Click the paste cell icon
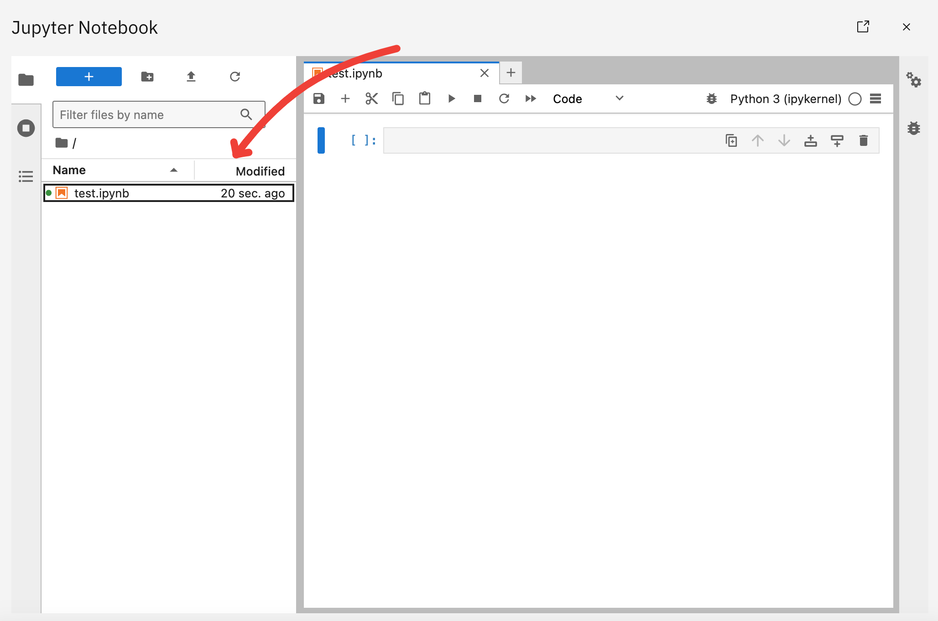The image size is (938, 621). (x=423, y=98)
